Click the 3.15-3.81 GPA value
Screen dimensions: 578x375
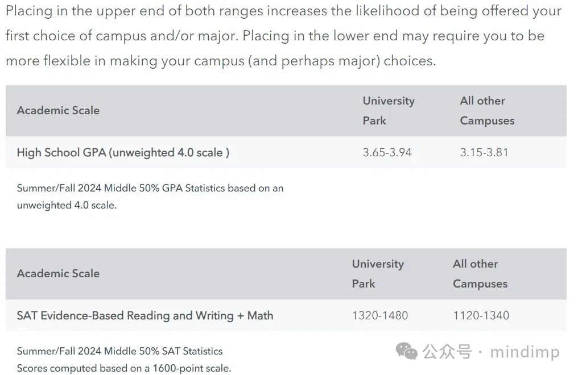tap(484, 152)
